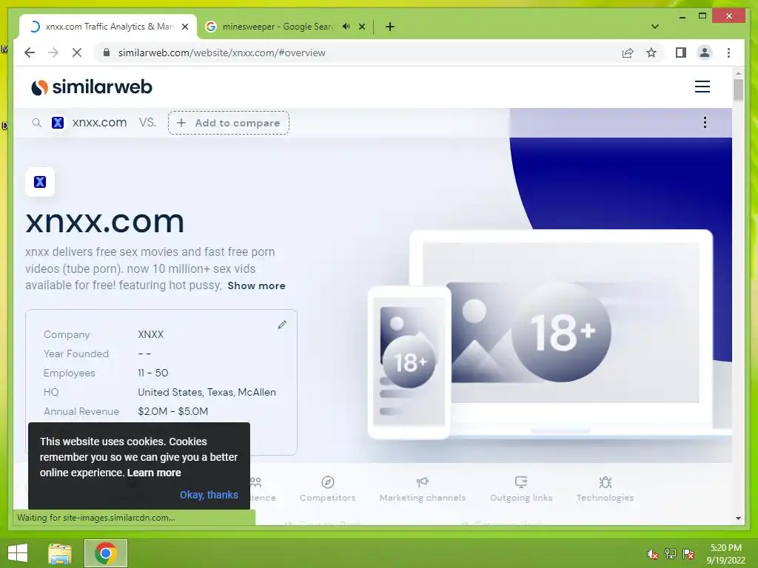Click the browser forward arrow
This screenshot has width=758, height=568.
click(53, 53)
